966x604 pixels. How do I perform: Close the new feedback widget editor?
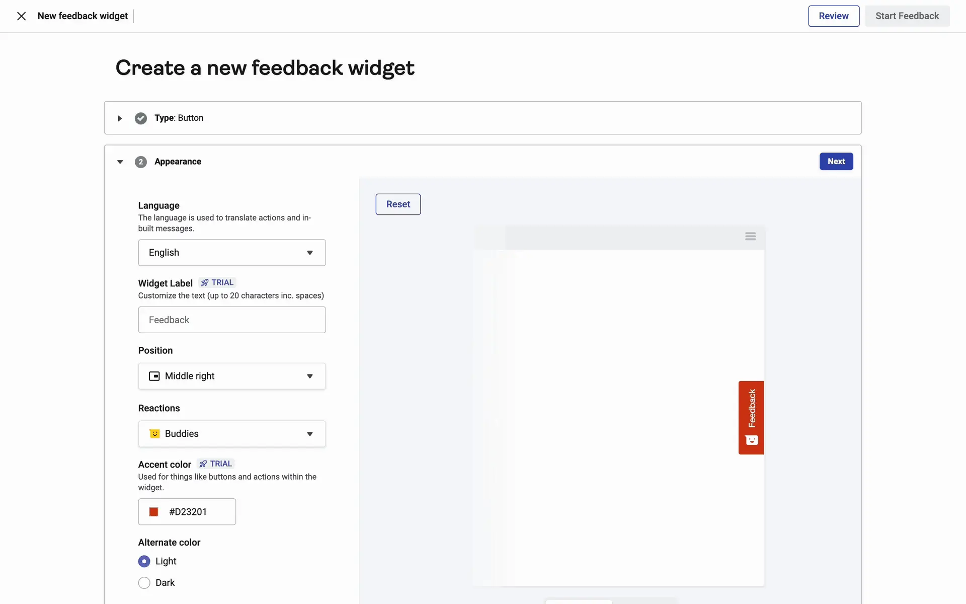coord(21,16)
